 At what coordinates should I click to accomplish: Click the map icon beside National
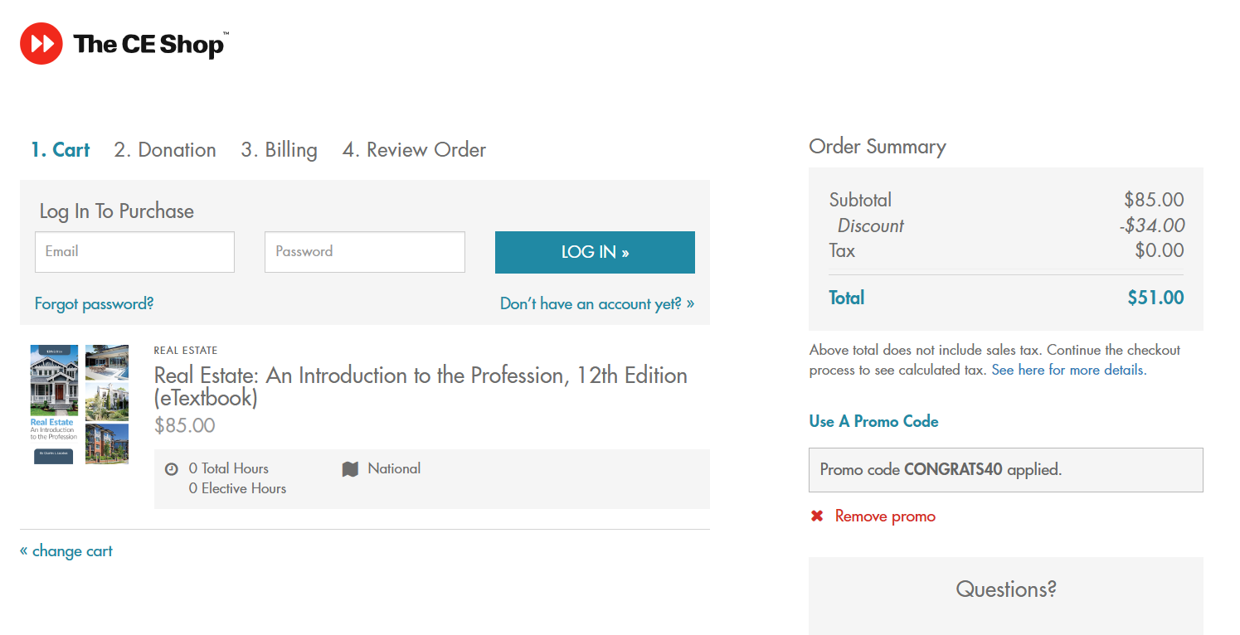pos(350,469)
